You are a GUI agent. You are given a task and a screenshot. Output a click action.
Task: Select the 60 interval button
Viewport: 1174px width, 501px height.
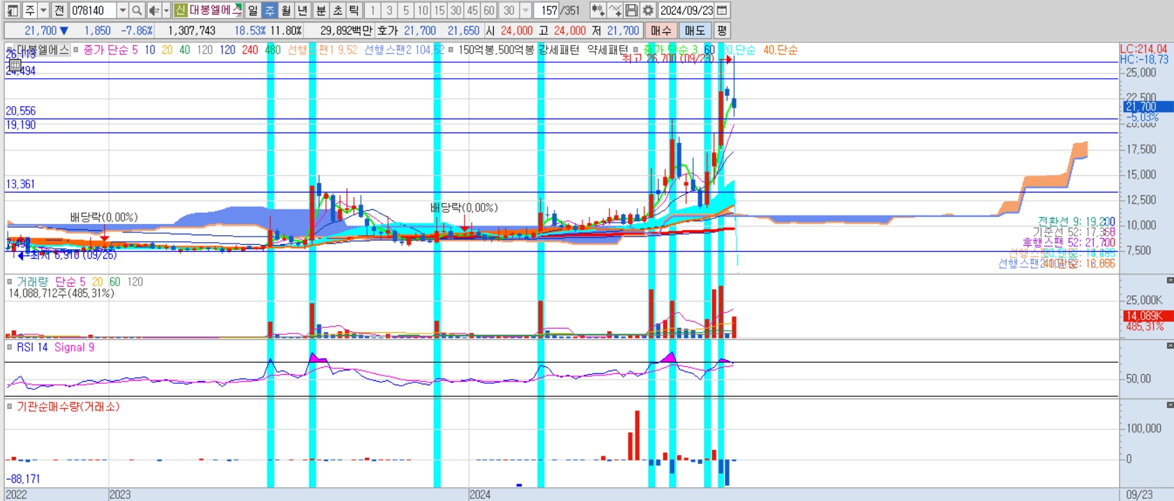pos(489,10)
